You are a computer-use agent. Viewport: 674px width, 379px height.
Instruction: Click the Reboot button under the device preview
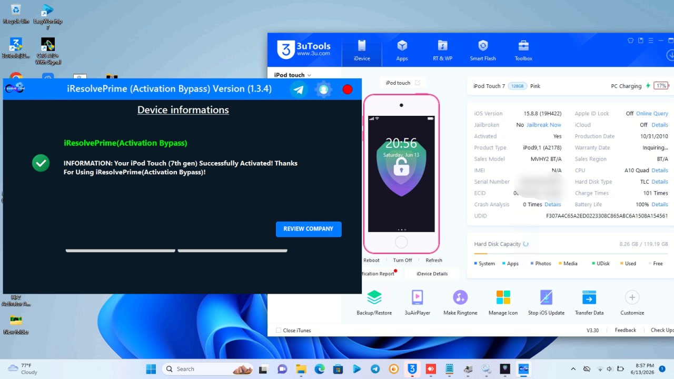[x=371, y=260]
